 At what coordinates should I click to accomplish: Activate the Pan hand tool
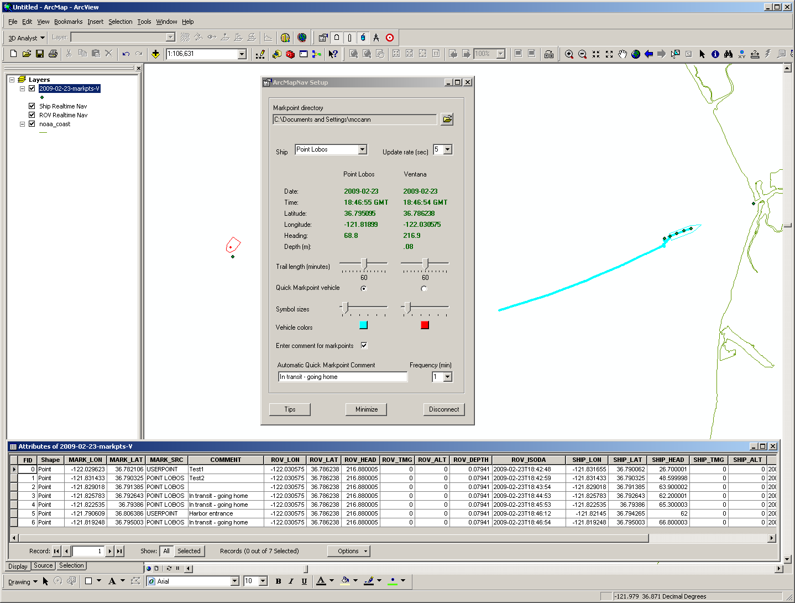(x=622, y=54)
